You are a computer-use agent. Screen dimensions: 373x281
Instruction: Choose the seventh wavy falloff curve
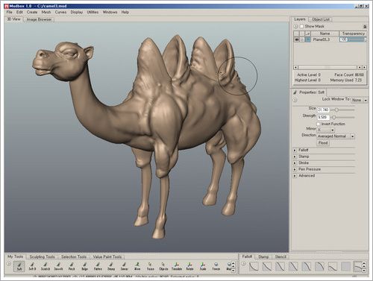click(333, 266)
